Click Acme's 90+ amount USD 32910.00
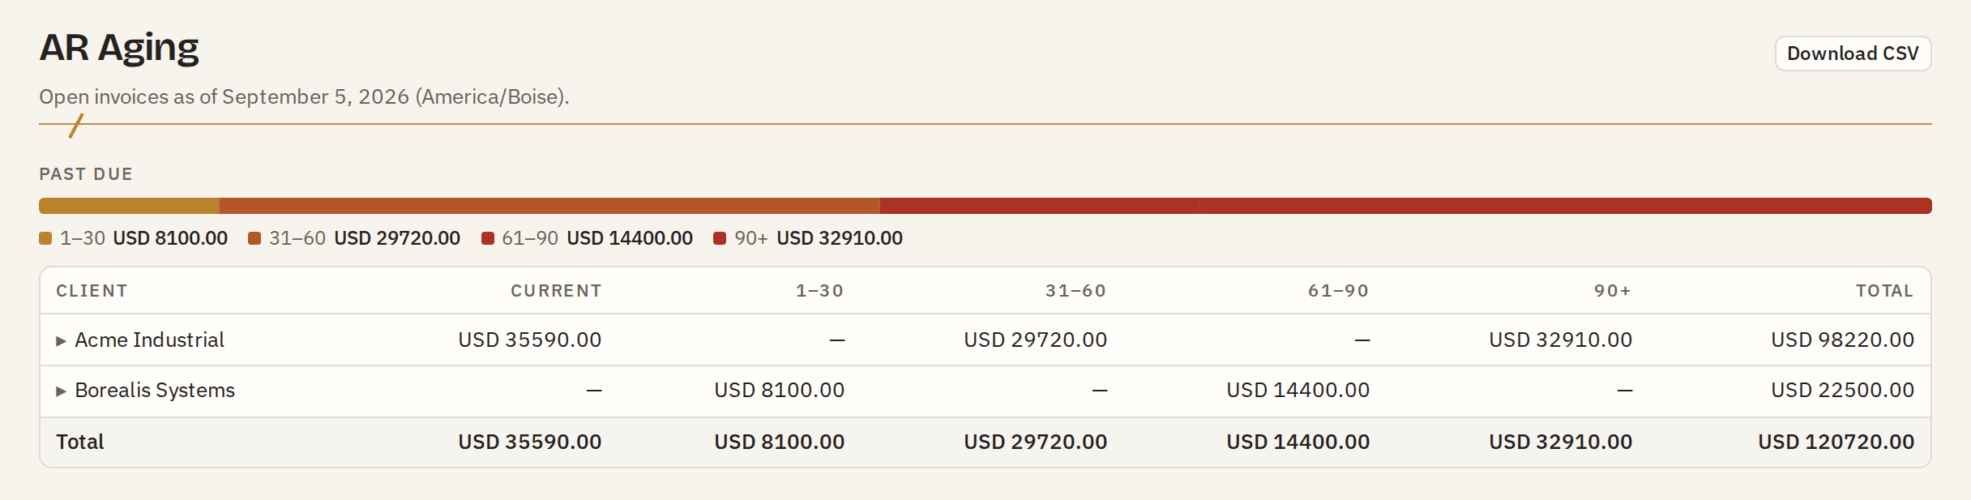 1560,340
